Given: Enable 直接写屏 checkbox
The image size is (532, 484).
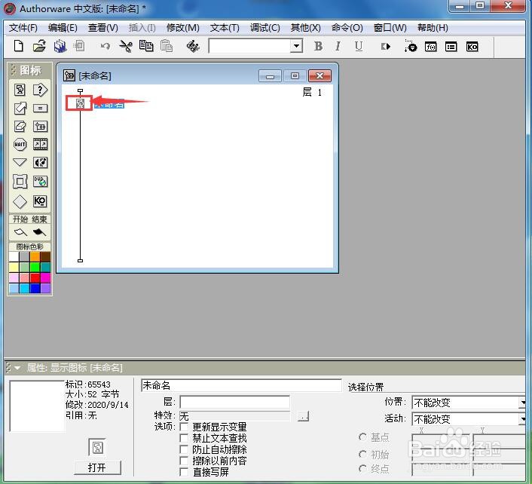Looking at the screenshot, I should click(184, 472).
